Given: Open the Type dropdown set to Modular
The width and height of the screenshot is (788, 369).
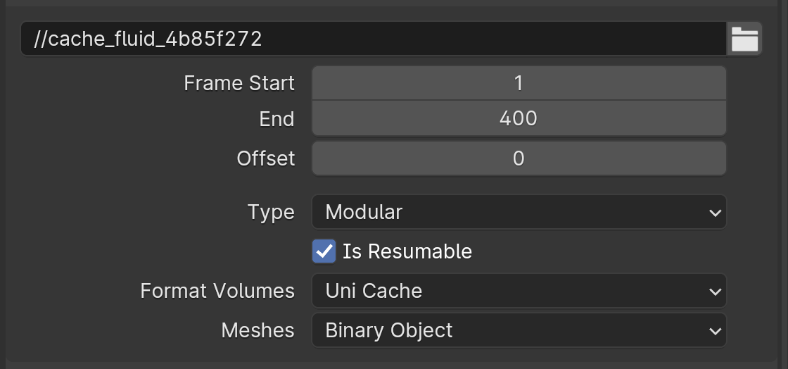Looking at the screenshot, I should [519, 212].
